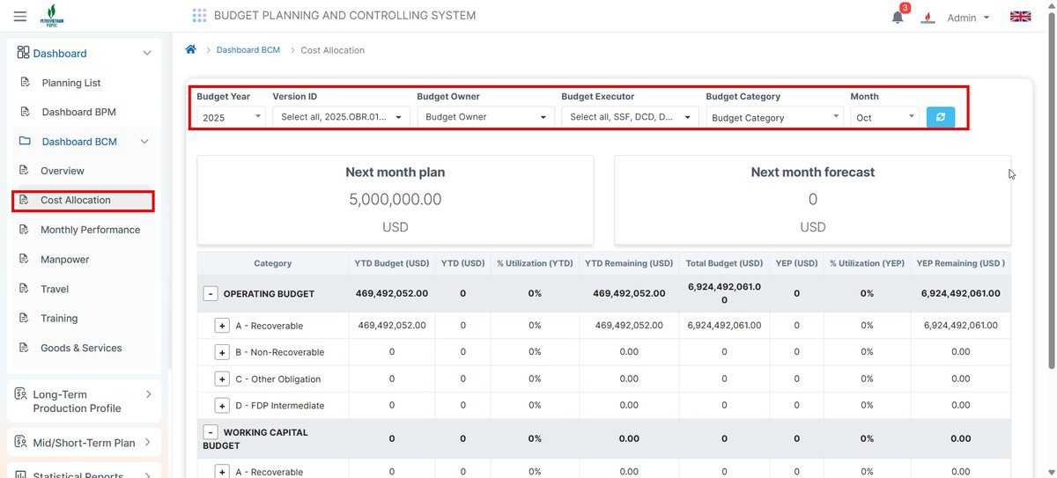This screenshot has width=1057, height=478.
Task: Click the Goods & Services document icon
Action: [x=24, y=347]
